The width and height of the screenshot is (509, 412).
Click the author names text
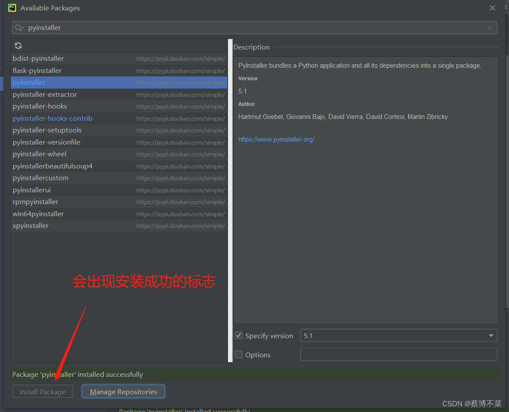point(343,117)
